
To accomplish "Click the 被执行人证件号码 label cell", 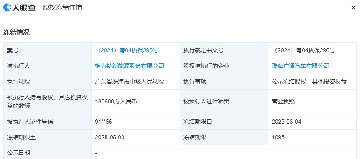I will tap(47, 122).
